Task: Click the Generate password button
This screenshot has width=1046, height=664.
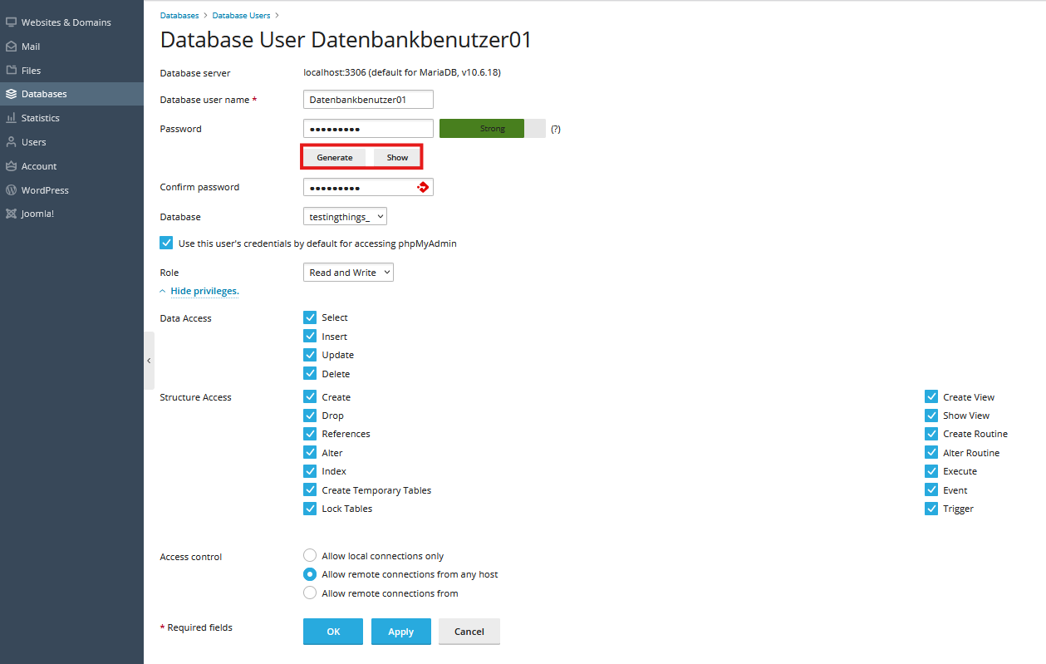Action: coord(334,157)
